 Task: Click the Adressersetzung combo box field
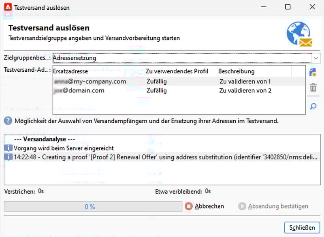point(182,58)
